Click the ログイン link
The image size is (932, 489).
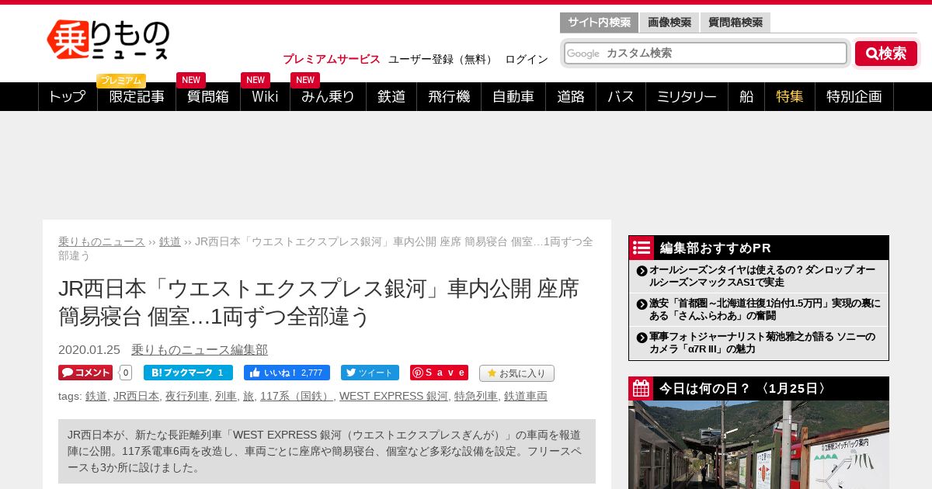(527, 59)
